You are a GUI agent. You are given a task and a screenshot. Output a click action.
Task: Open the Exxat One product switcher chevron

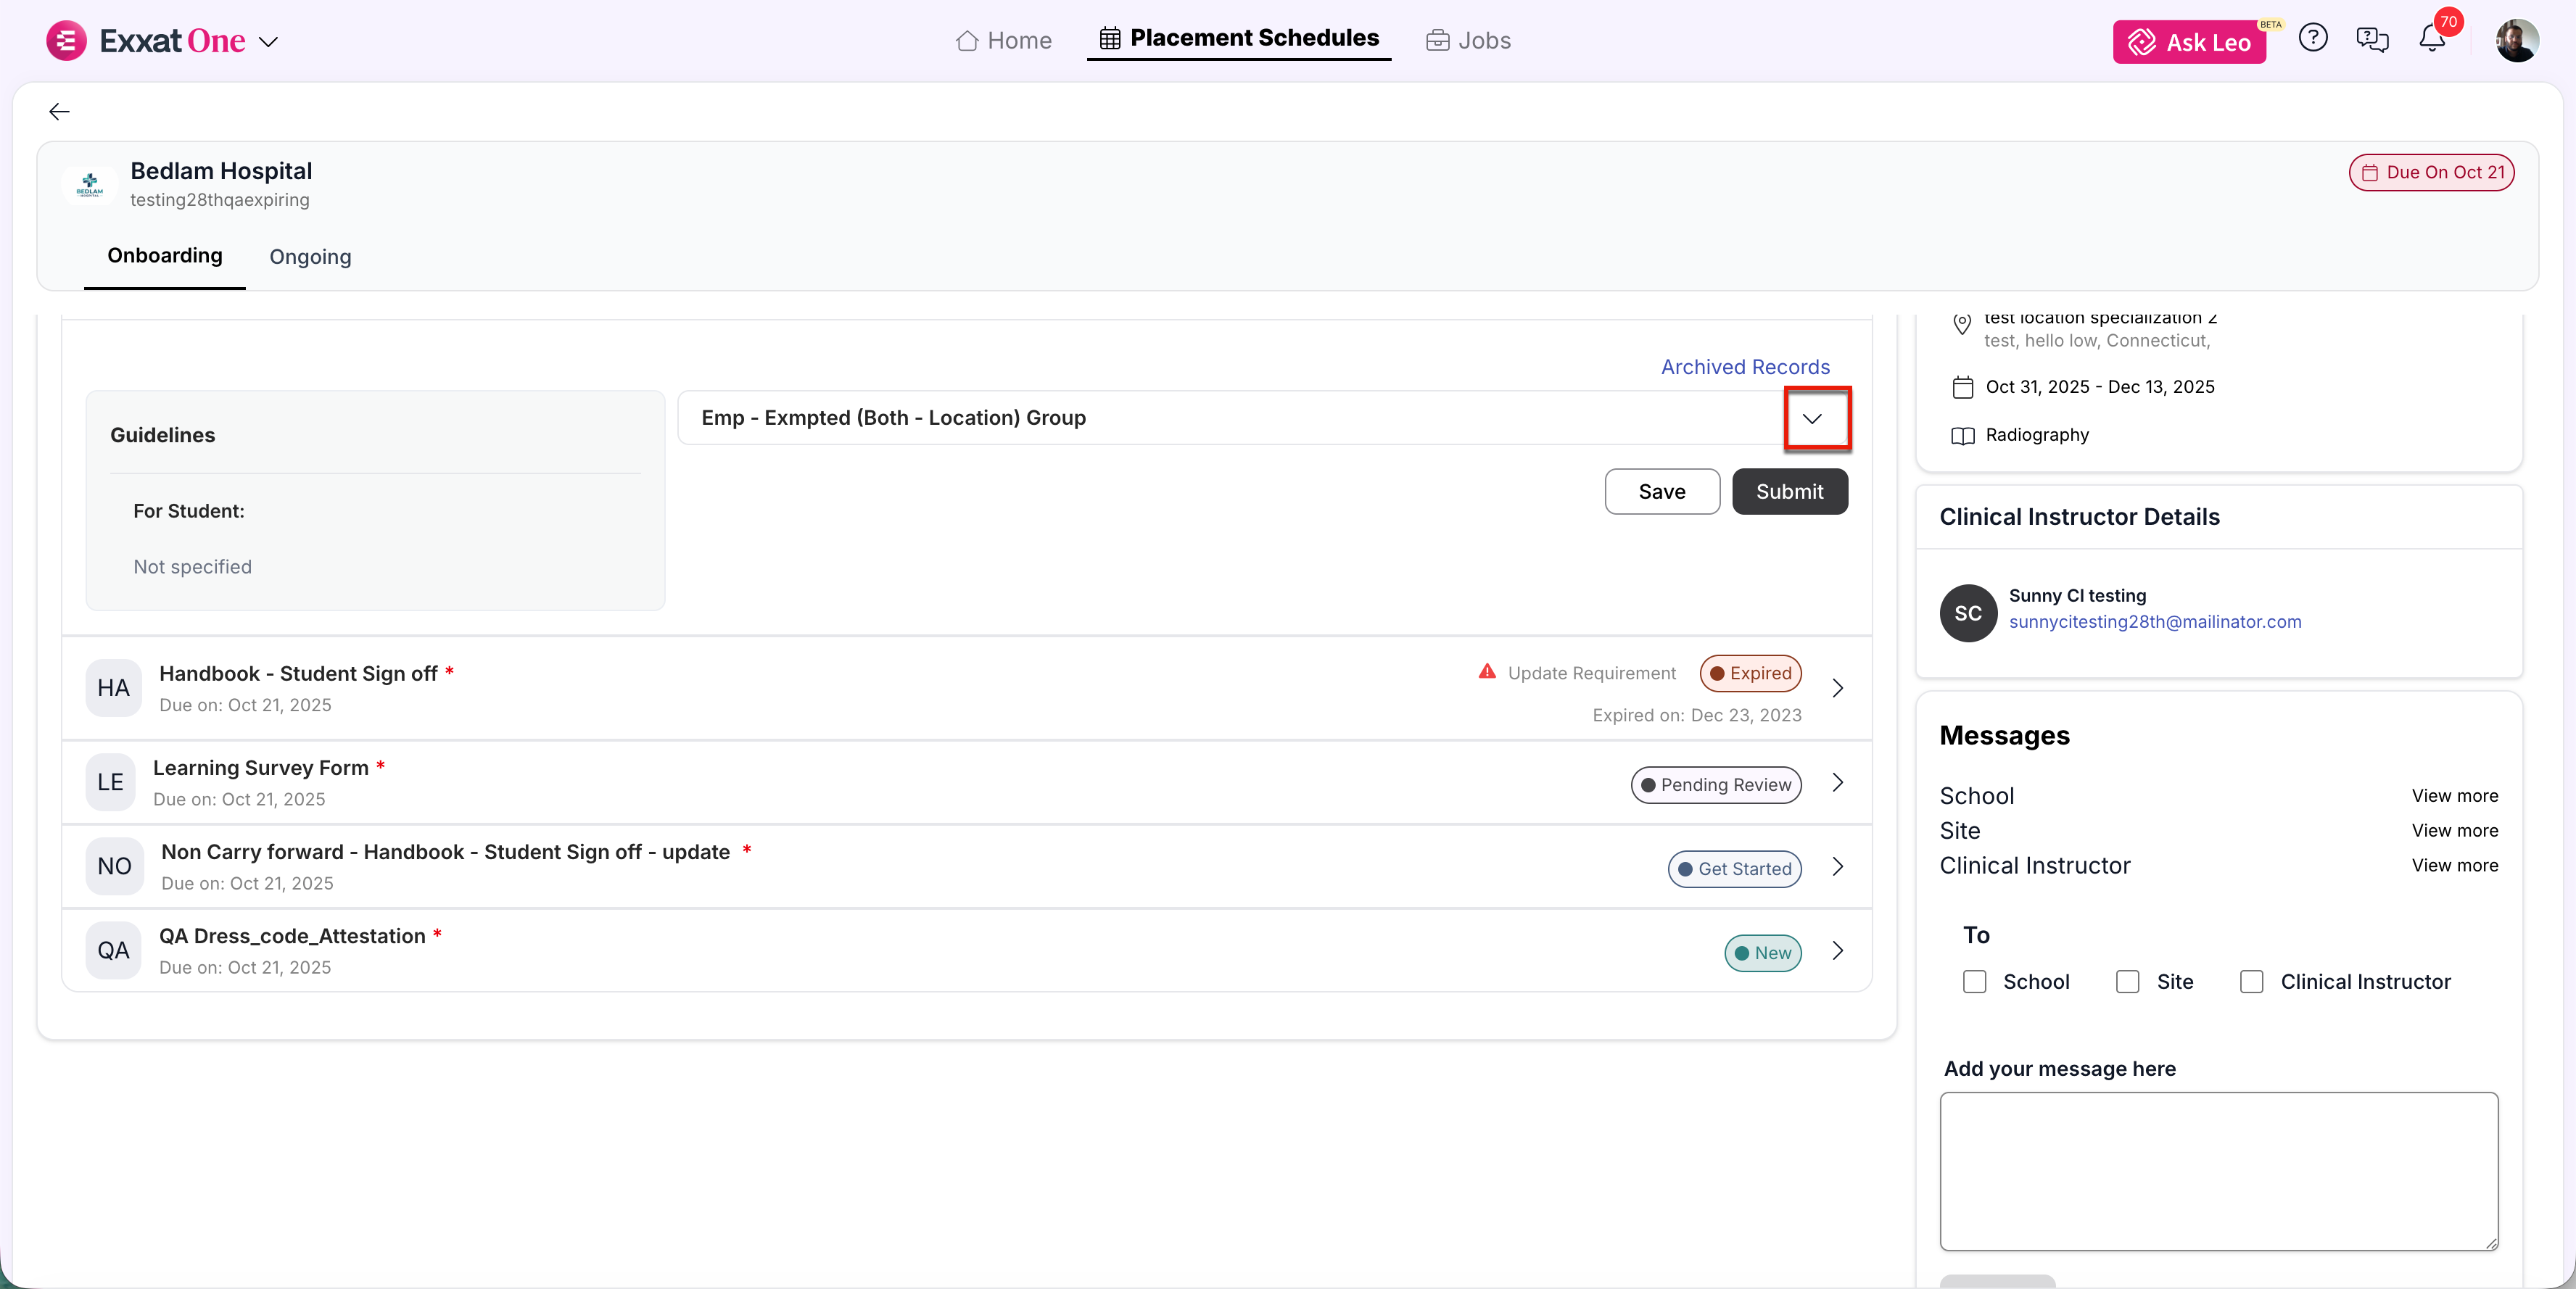coord(268,42)
